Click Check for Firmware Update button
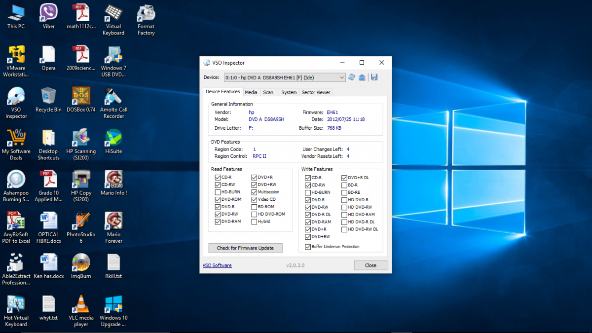592x333 pixels. (x=245, y=248)
